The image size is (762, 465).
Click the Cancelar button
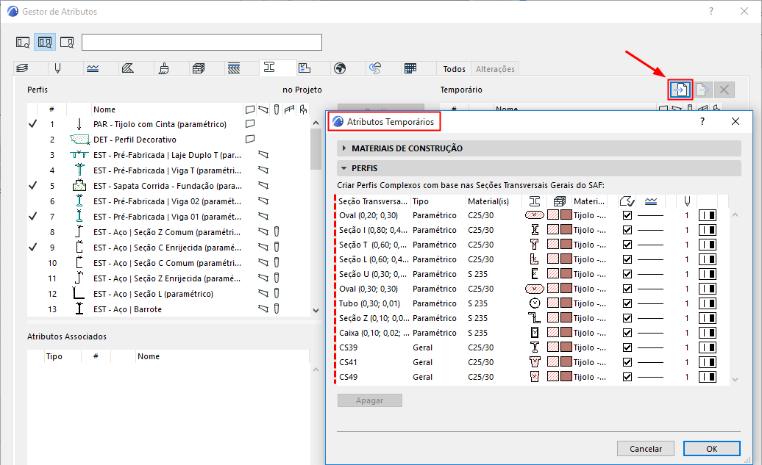click(x=645, y=449)
